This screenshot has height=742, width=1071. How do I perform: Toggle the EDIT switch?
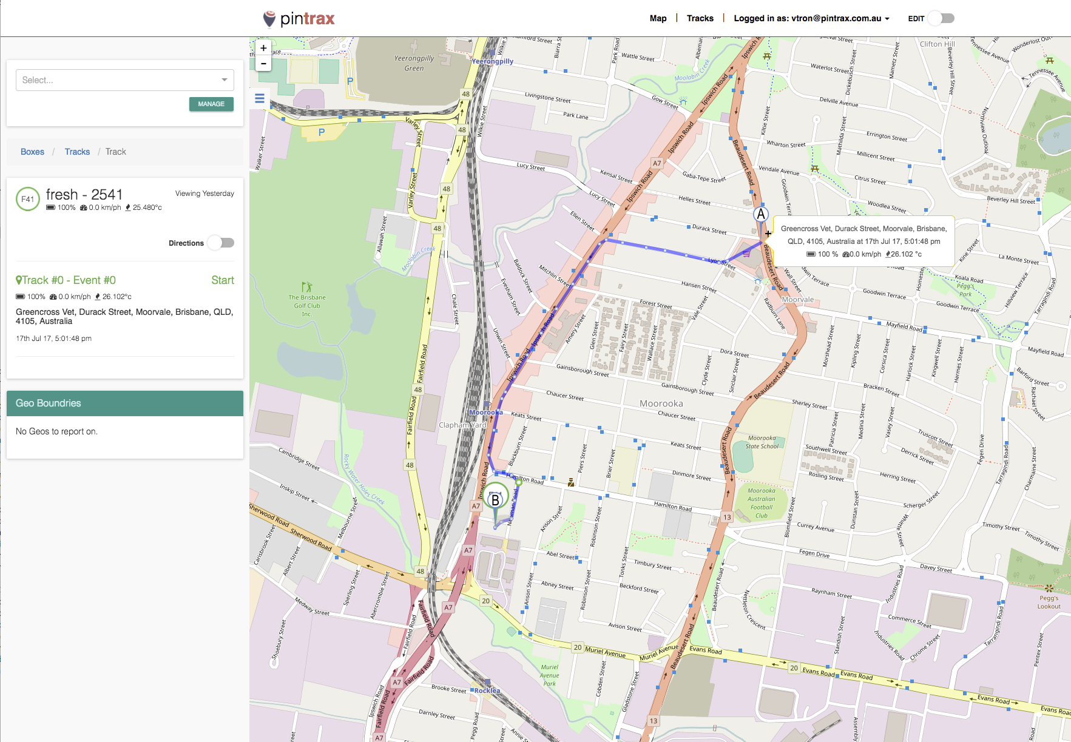tap(942, 18)
